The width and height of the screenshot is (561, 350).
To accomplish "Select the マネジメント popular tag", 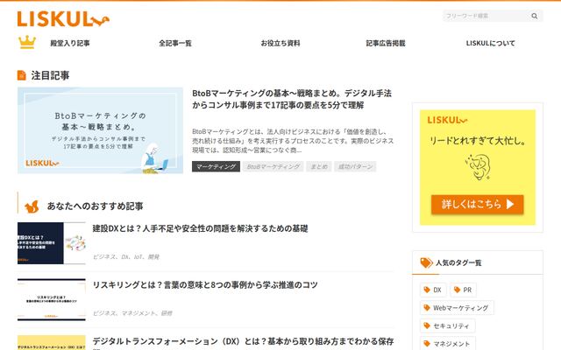I will pos(448,343).
